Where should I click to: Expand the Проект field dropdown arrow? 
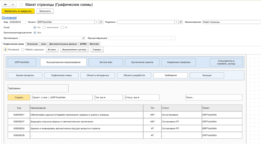click(x=97, y=22)
